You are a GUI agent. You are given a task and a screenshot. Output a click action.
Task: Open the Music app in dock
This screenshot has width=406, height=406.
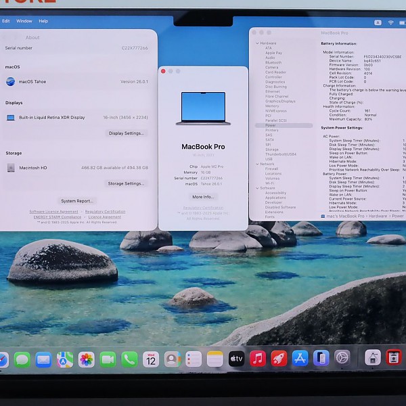tap(258, 359)
